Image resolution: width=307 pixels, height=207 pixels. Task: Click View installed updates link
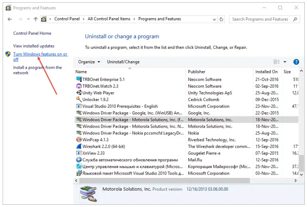tap(34, 46)
